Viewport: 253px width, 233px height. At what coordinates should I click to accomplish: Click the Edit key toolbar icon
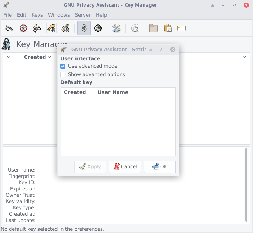tap(10, 28)
